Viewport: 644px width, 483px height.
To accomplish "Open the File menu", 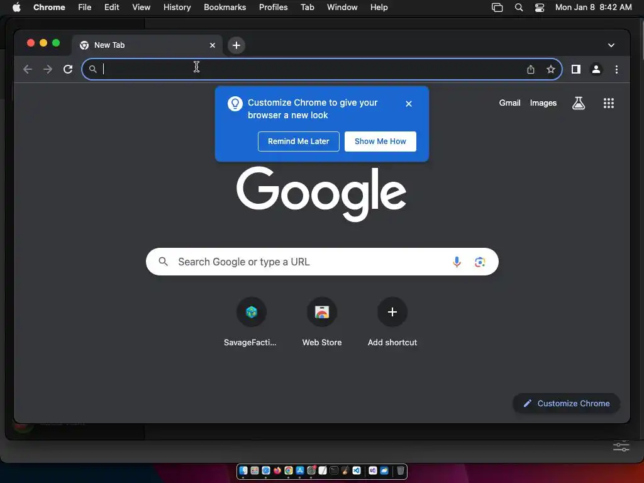I will coord(85,8).
